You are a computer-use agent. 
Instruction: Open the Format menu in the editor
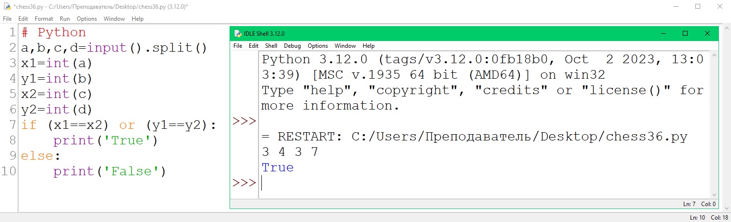tap(44, 19)
